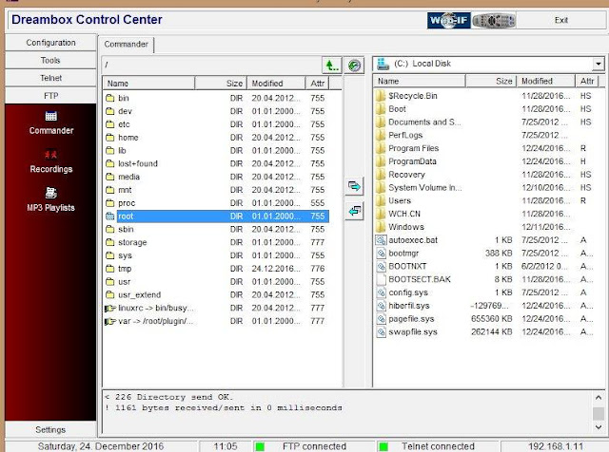Open the Settings menu at bottom
This screenshot has width=609, height=452.
[50, 429]
